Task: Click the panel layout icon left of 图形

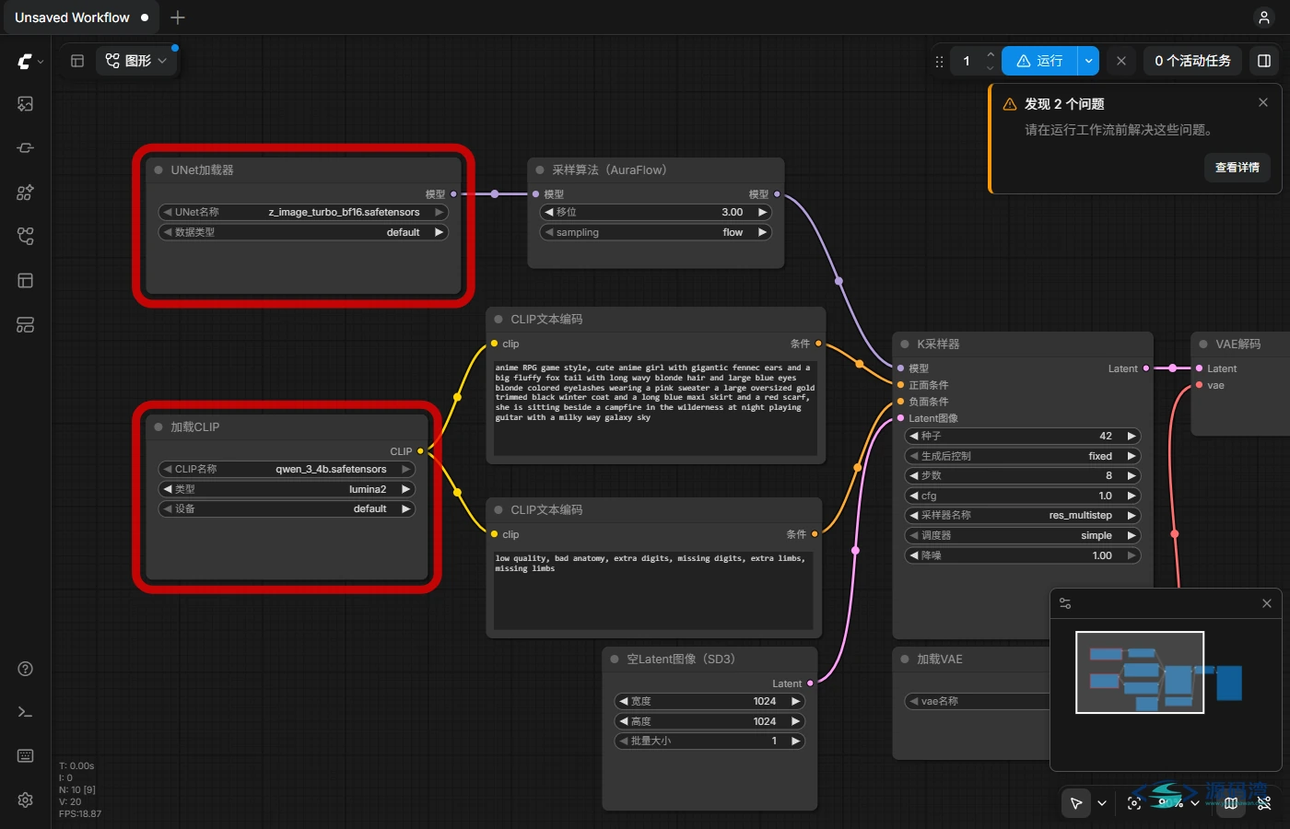Action: [x=77, y=61]
